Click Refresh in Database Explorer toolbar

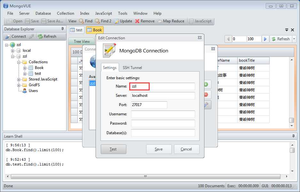pos(47,36)
